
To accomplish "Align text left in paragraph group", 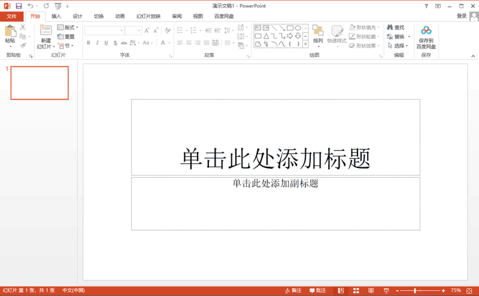I will [x=180, y=43].
